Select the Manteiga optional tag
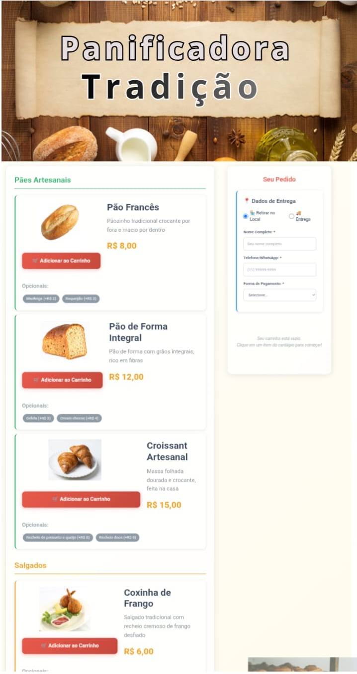Screen dimensions: 357x674 41,299
